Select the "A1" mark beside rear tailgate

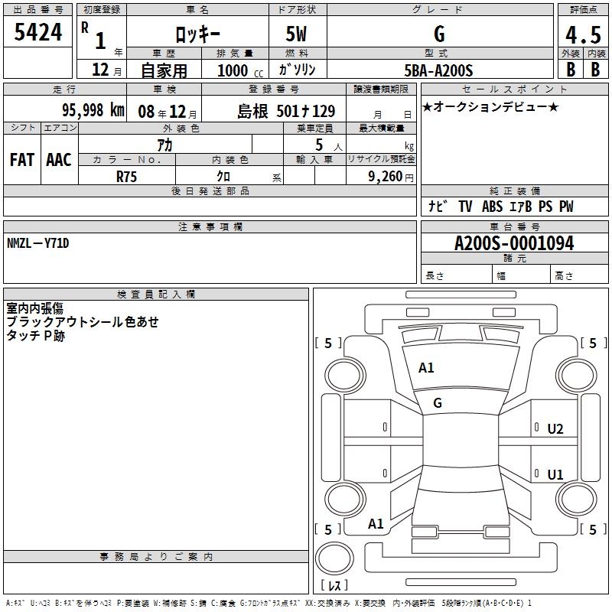click(376, 524)
